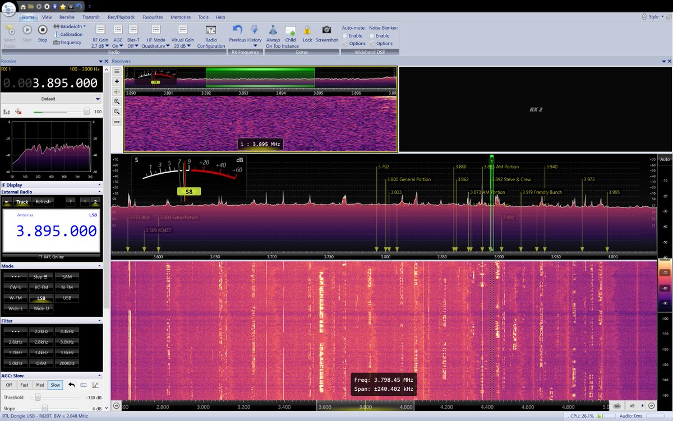Screen dimensions: 673x421
Task: Open the AGC On dropdown in ribbon
Action: (x=118, y=36)
